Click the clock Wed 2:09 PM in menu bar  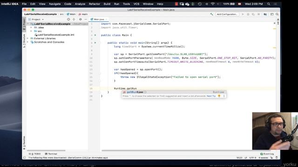[x=254, y=4]
